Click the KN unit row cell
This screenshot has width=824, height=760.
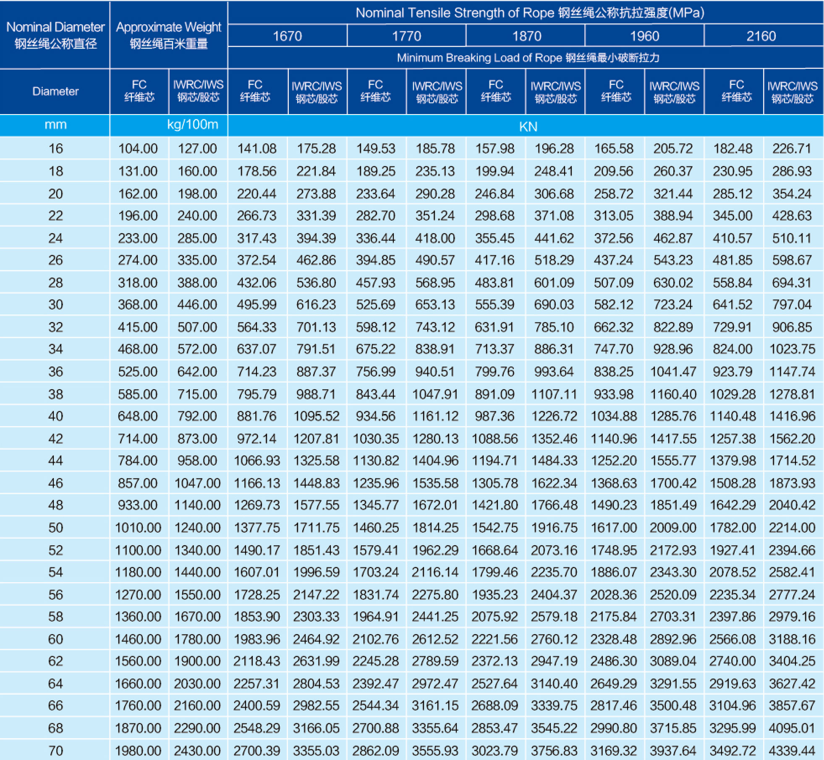[x=528, y=126]
